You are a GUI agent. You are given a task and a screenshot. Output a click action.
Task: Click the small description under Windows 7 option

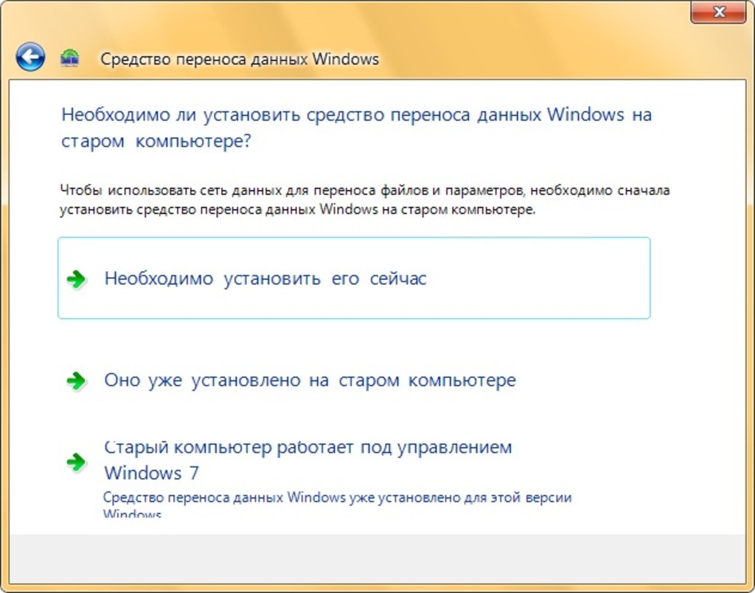(x=337, y=497)
